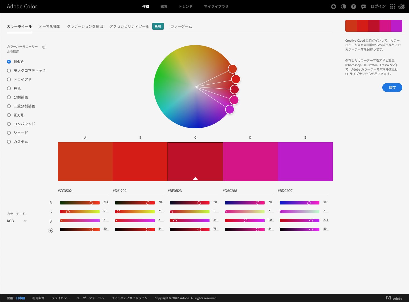The image size is (409, 302).
Task: Click the Creative Cloud icon
Action: pos(402,7)
